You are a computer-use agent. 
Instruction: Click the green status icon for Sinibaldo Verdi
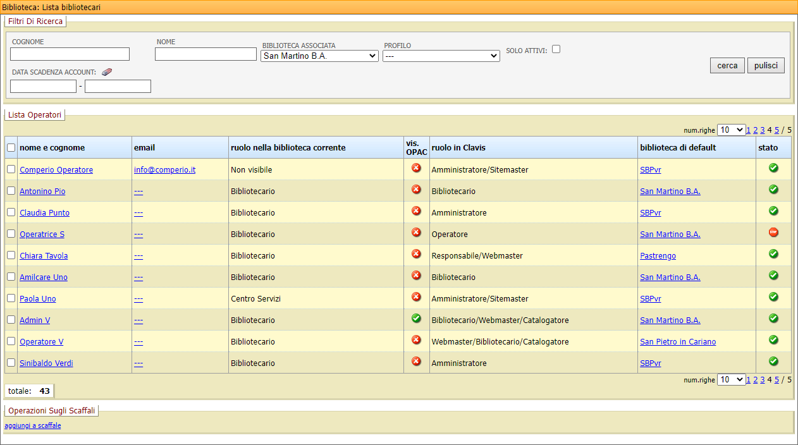773,362
